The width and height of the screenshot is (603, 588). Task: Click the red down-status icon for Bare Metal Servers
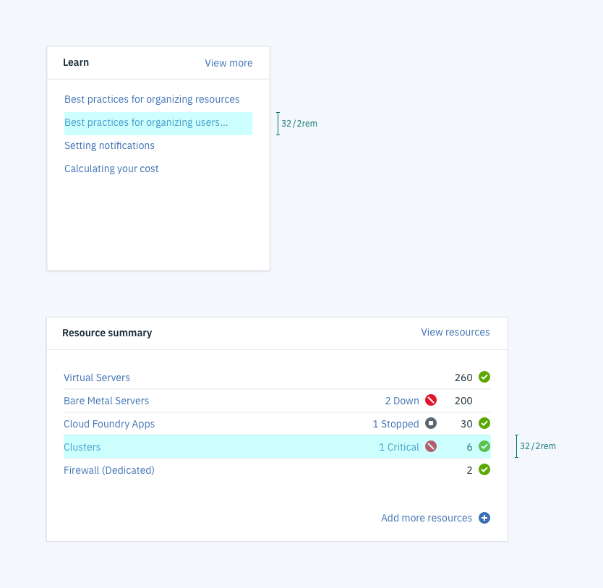pyautogui.click(x=431, y=401)
